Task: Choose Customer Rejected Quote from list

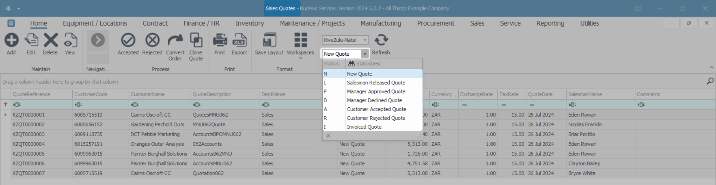Action: pos(376,118)
